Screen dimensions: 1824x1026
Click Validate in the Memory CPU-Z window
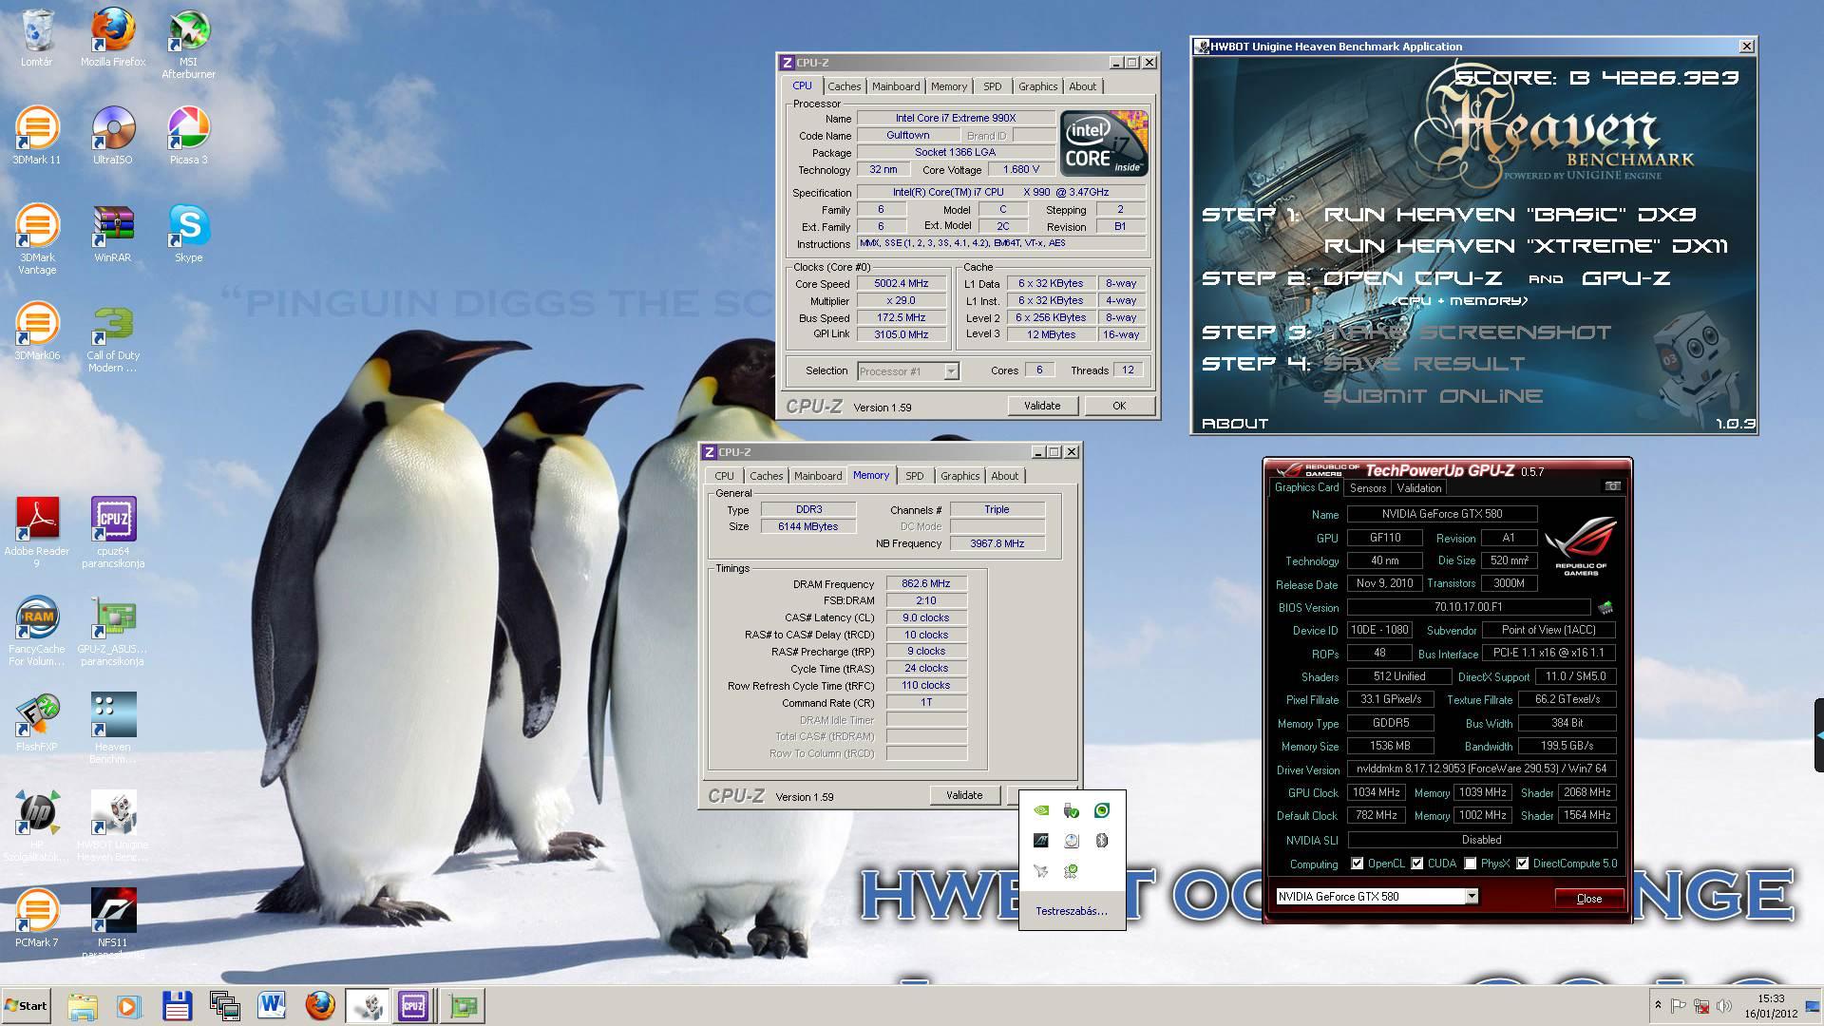coord(964,795)
